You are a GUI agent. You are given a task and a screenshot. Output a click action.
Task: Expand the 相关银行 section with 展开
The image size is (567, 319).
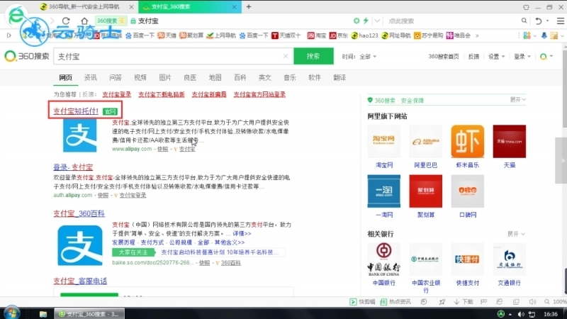click(x=516, y=234)
